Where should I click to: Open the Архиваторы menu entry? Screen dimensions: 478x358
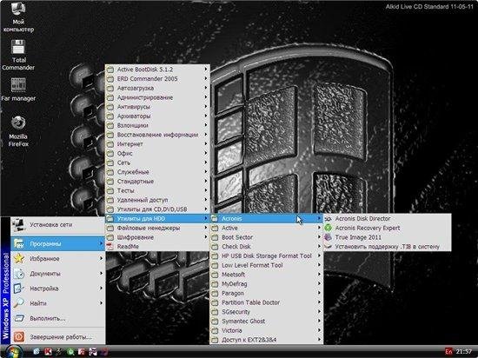157,116
